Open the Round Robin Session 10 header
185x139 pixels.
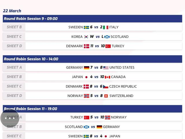(x=92, y=59)
